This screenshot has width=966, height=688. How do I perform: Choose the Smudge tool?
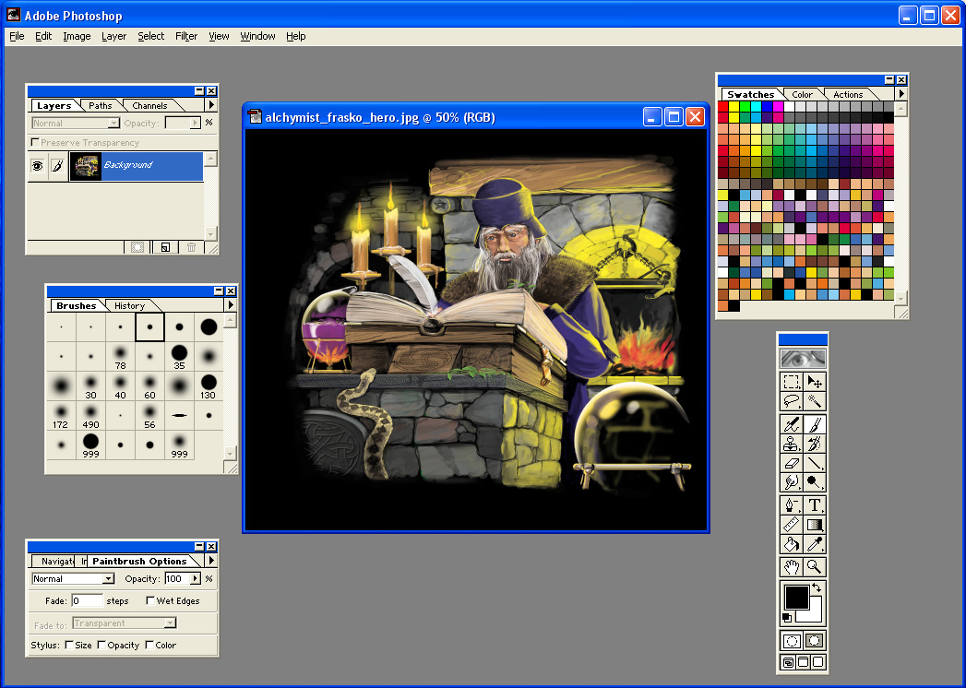[792, 482]
